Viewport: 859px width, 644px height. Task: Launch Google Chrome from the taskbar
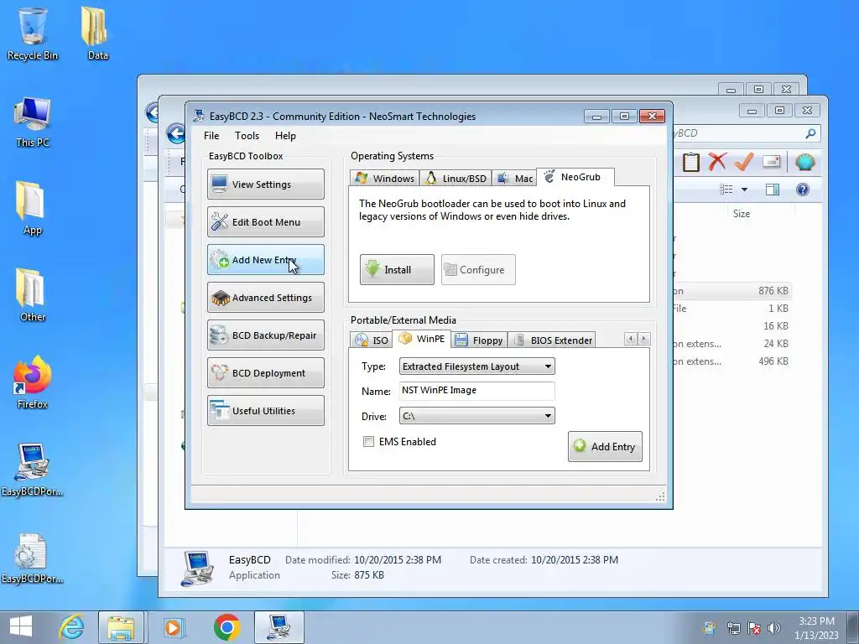click(226, 626)
